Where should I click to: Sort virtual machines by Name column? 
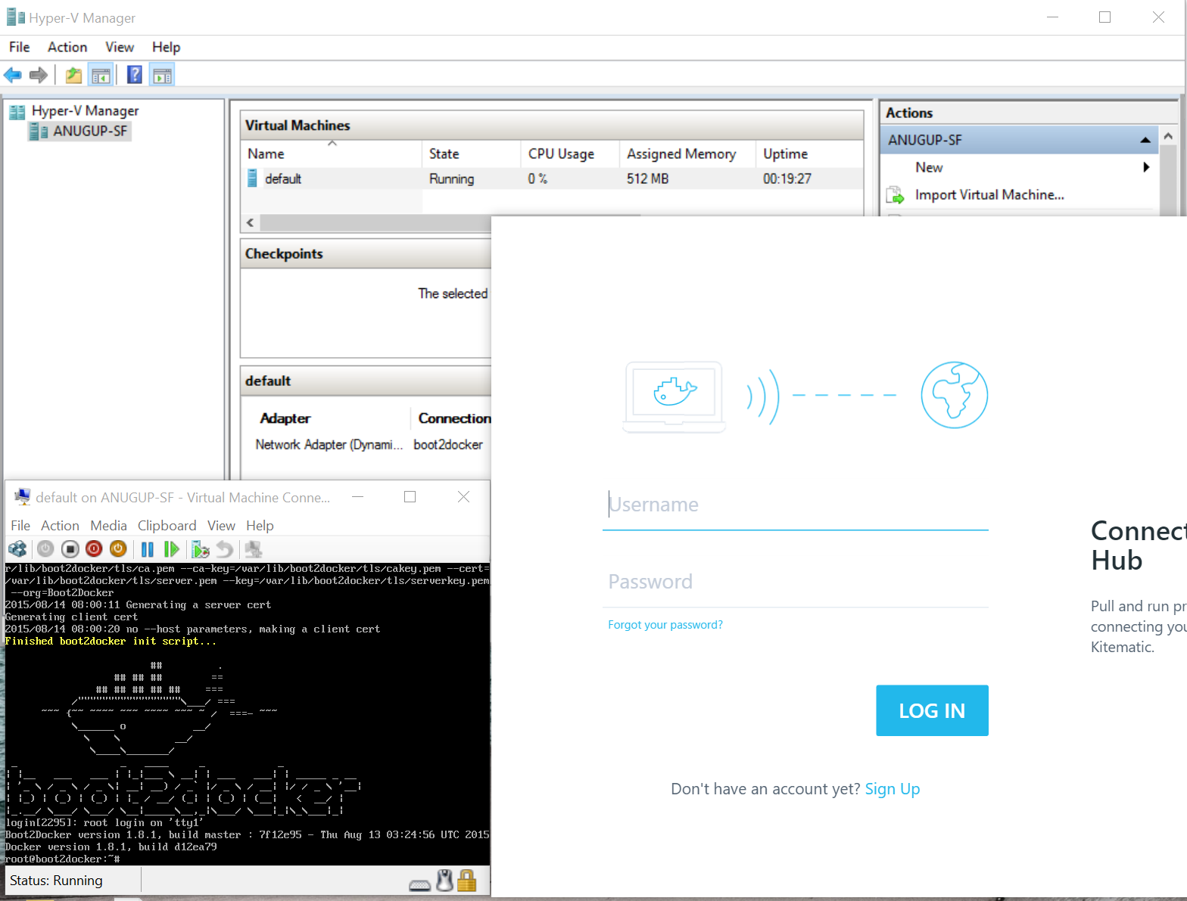(332, 154)
